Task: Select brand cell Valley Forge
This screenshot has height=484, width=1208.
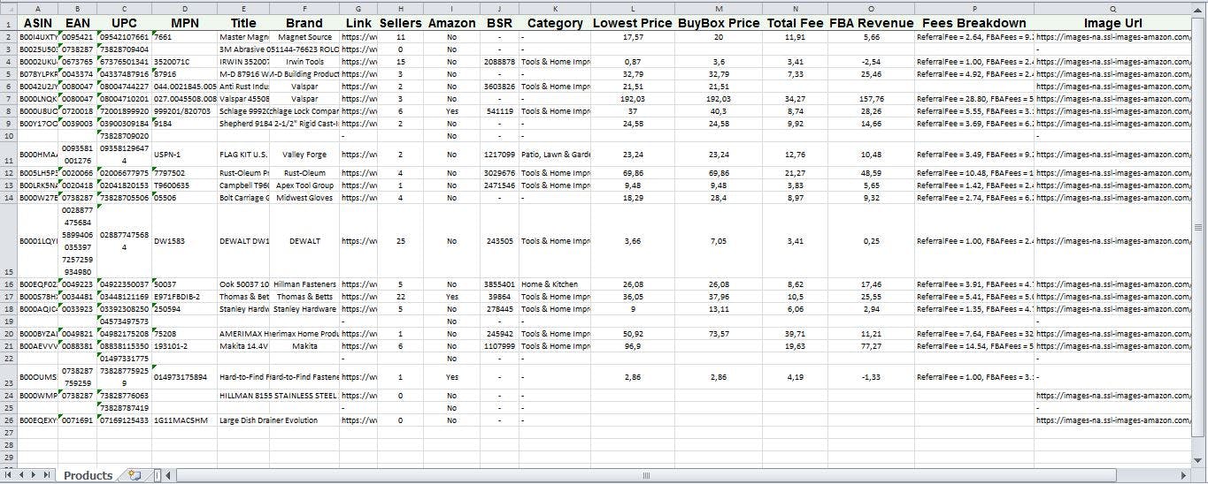Action: (x=304, y=155)
